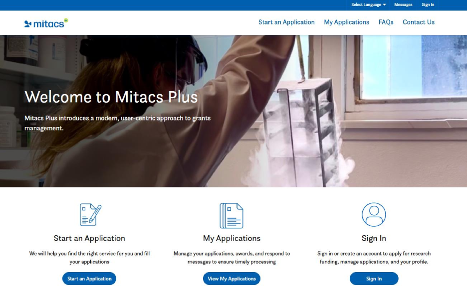
Task: Click the hero banner tagline about grants management
Action: (x=118, y=123)
